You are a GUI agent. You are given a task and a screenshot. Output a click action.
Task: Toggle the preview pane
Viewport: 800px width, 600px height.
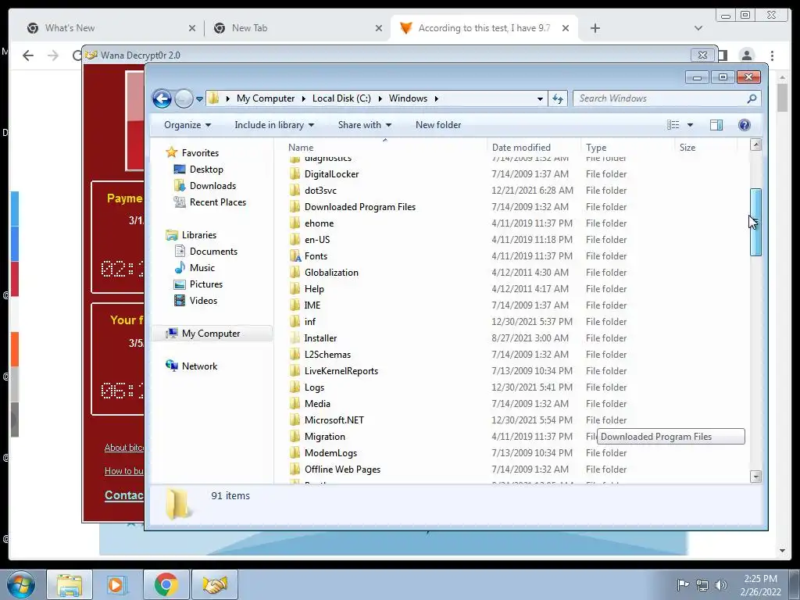coord(716,125)
